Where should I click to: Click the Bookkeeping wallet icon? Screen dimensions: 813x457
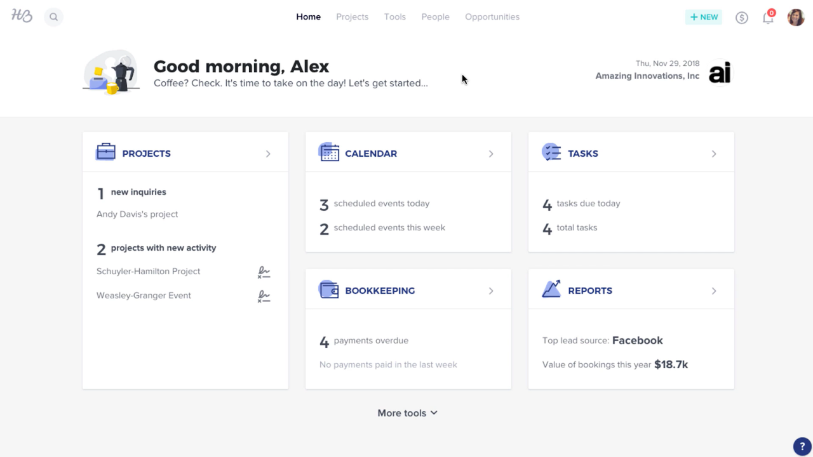click(x=329, y=289)
